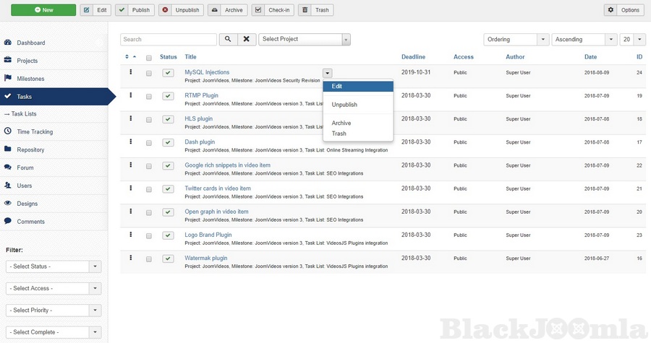
Task: Go to Milestones in the sidebar
Action: [x=30, y=79]
